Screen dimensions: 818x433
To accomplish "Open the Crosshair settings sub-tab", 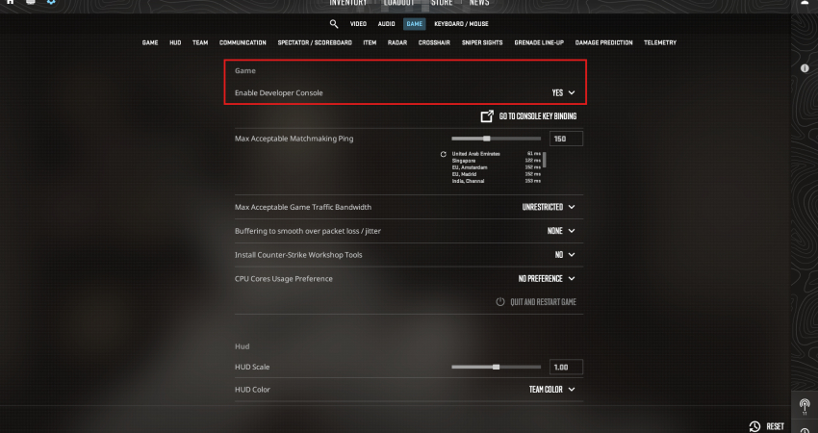I will [434, 43].
